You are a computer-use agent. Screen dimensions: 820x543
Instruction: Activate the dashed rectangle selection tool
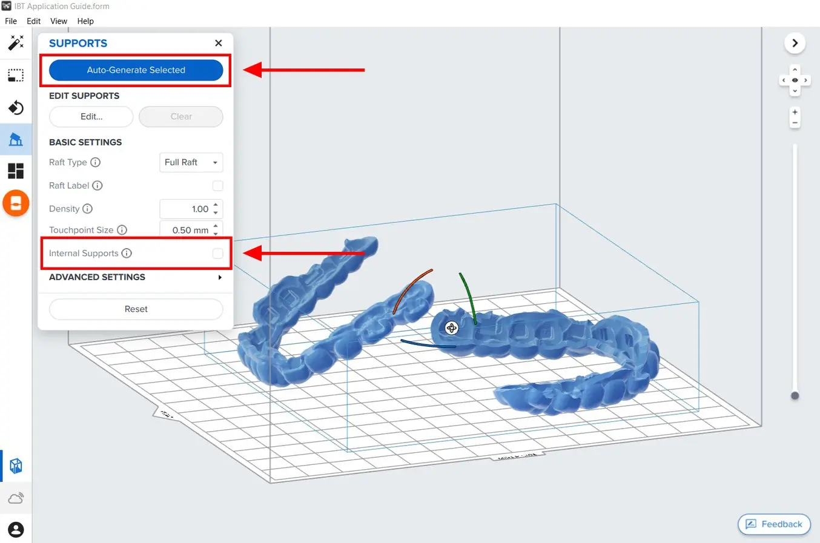tap(16, 76)
